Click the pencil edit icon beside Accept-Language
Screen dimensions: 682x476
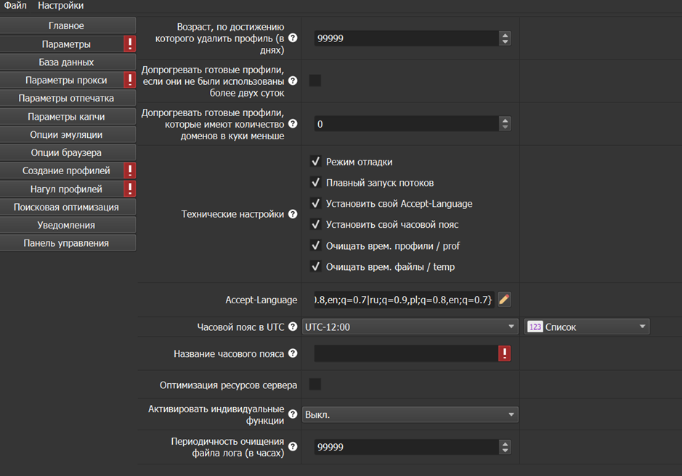505,300
